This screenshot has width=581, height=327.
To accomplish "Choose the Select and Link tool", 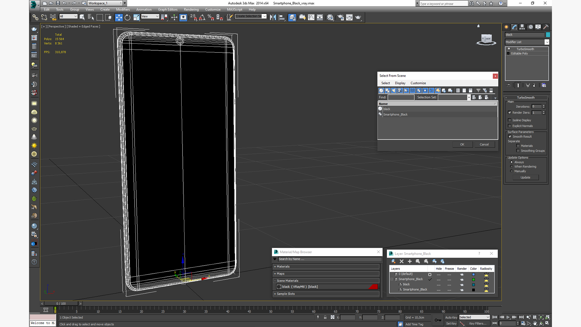I will pyautogui.click(x=35, y=18).
